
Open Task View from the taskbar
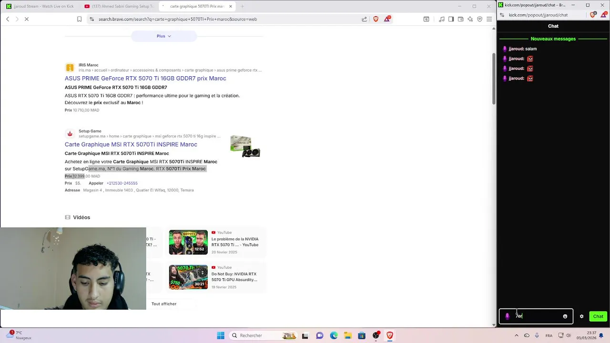click(305, 335)
